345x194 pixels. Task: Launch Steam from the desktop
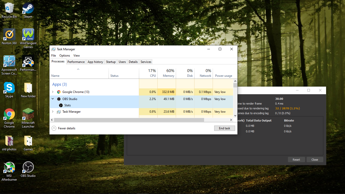pos(28,10)
